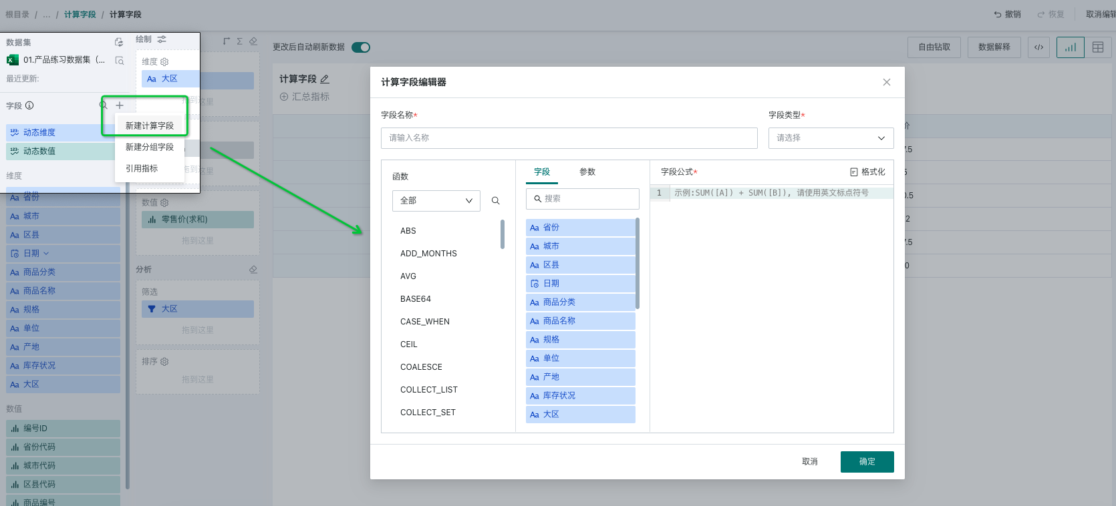
Task: Click the clear icon in the top toolbar right of sigma
Action: pyautogui.click(x=253, y=41)
